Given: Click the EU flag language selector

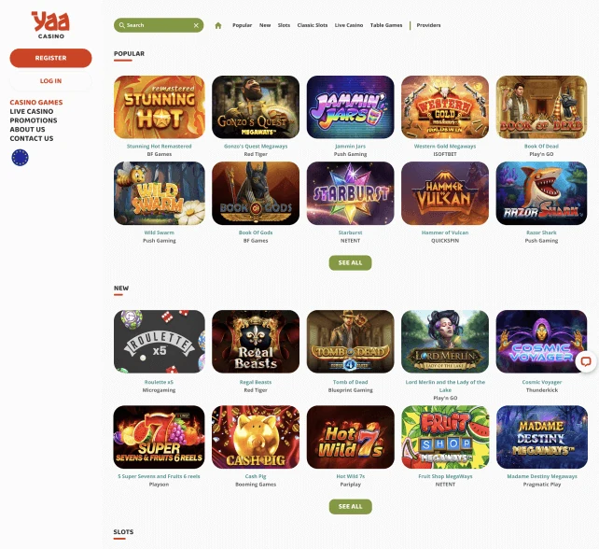Looking at the screenshot, I should pos(21,158).
